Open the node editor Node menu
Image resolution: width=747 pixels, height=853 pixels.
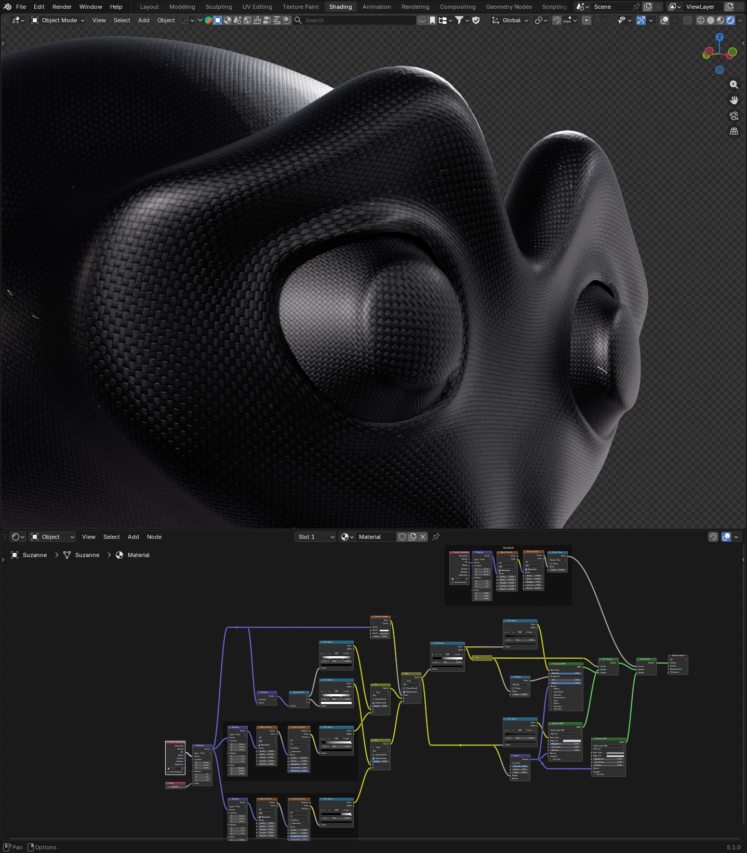point(154,537)
